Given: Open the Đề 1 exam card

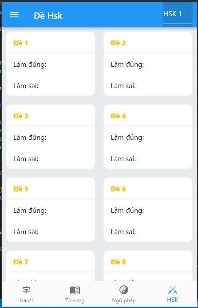Looking at the screenshot, I should tap(51, 64).
